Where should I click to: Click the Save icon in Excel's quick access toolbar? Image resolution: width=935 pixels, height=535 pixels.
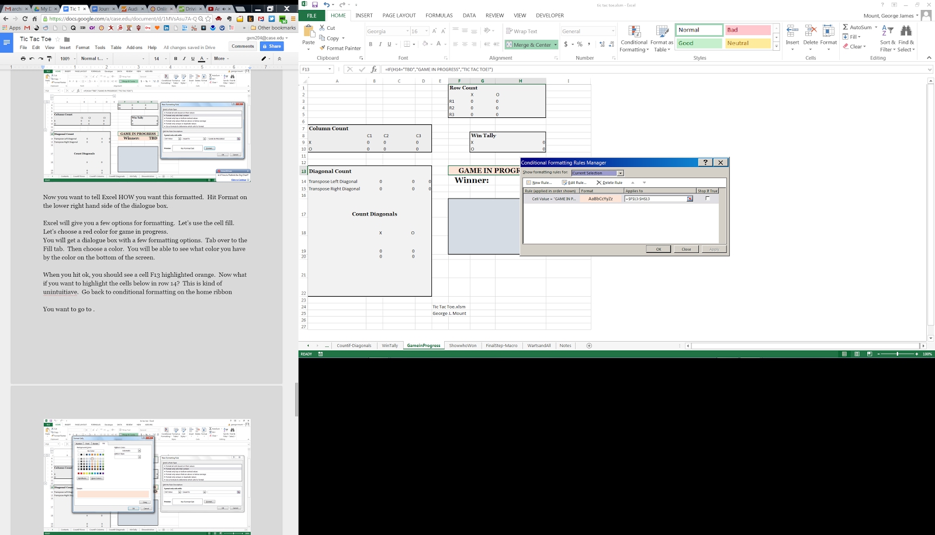tap(314, 5)
